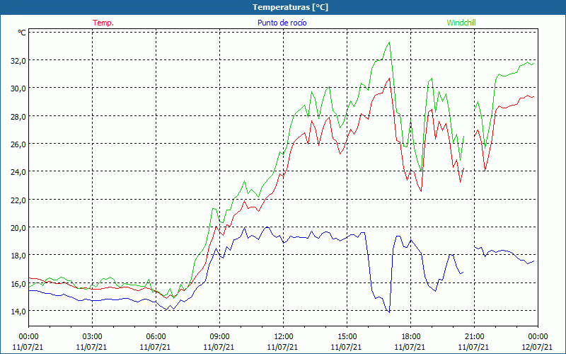Click the 14,0 y-axis value
This screenshot has height=354, width=566.
[18, 311]
